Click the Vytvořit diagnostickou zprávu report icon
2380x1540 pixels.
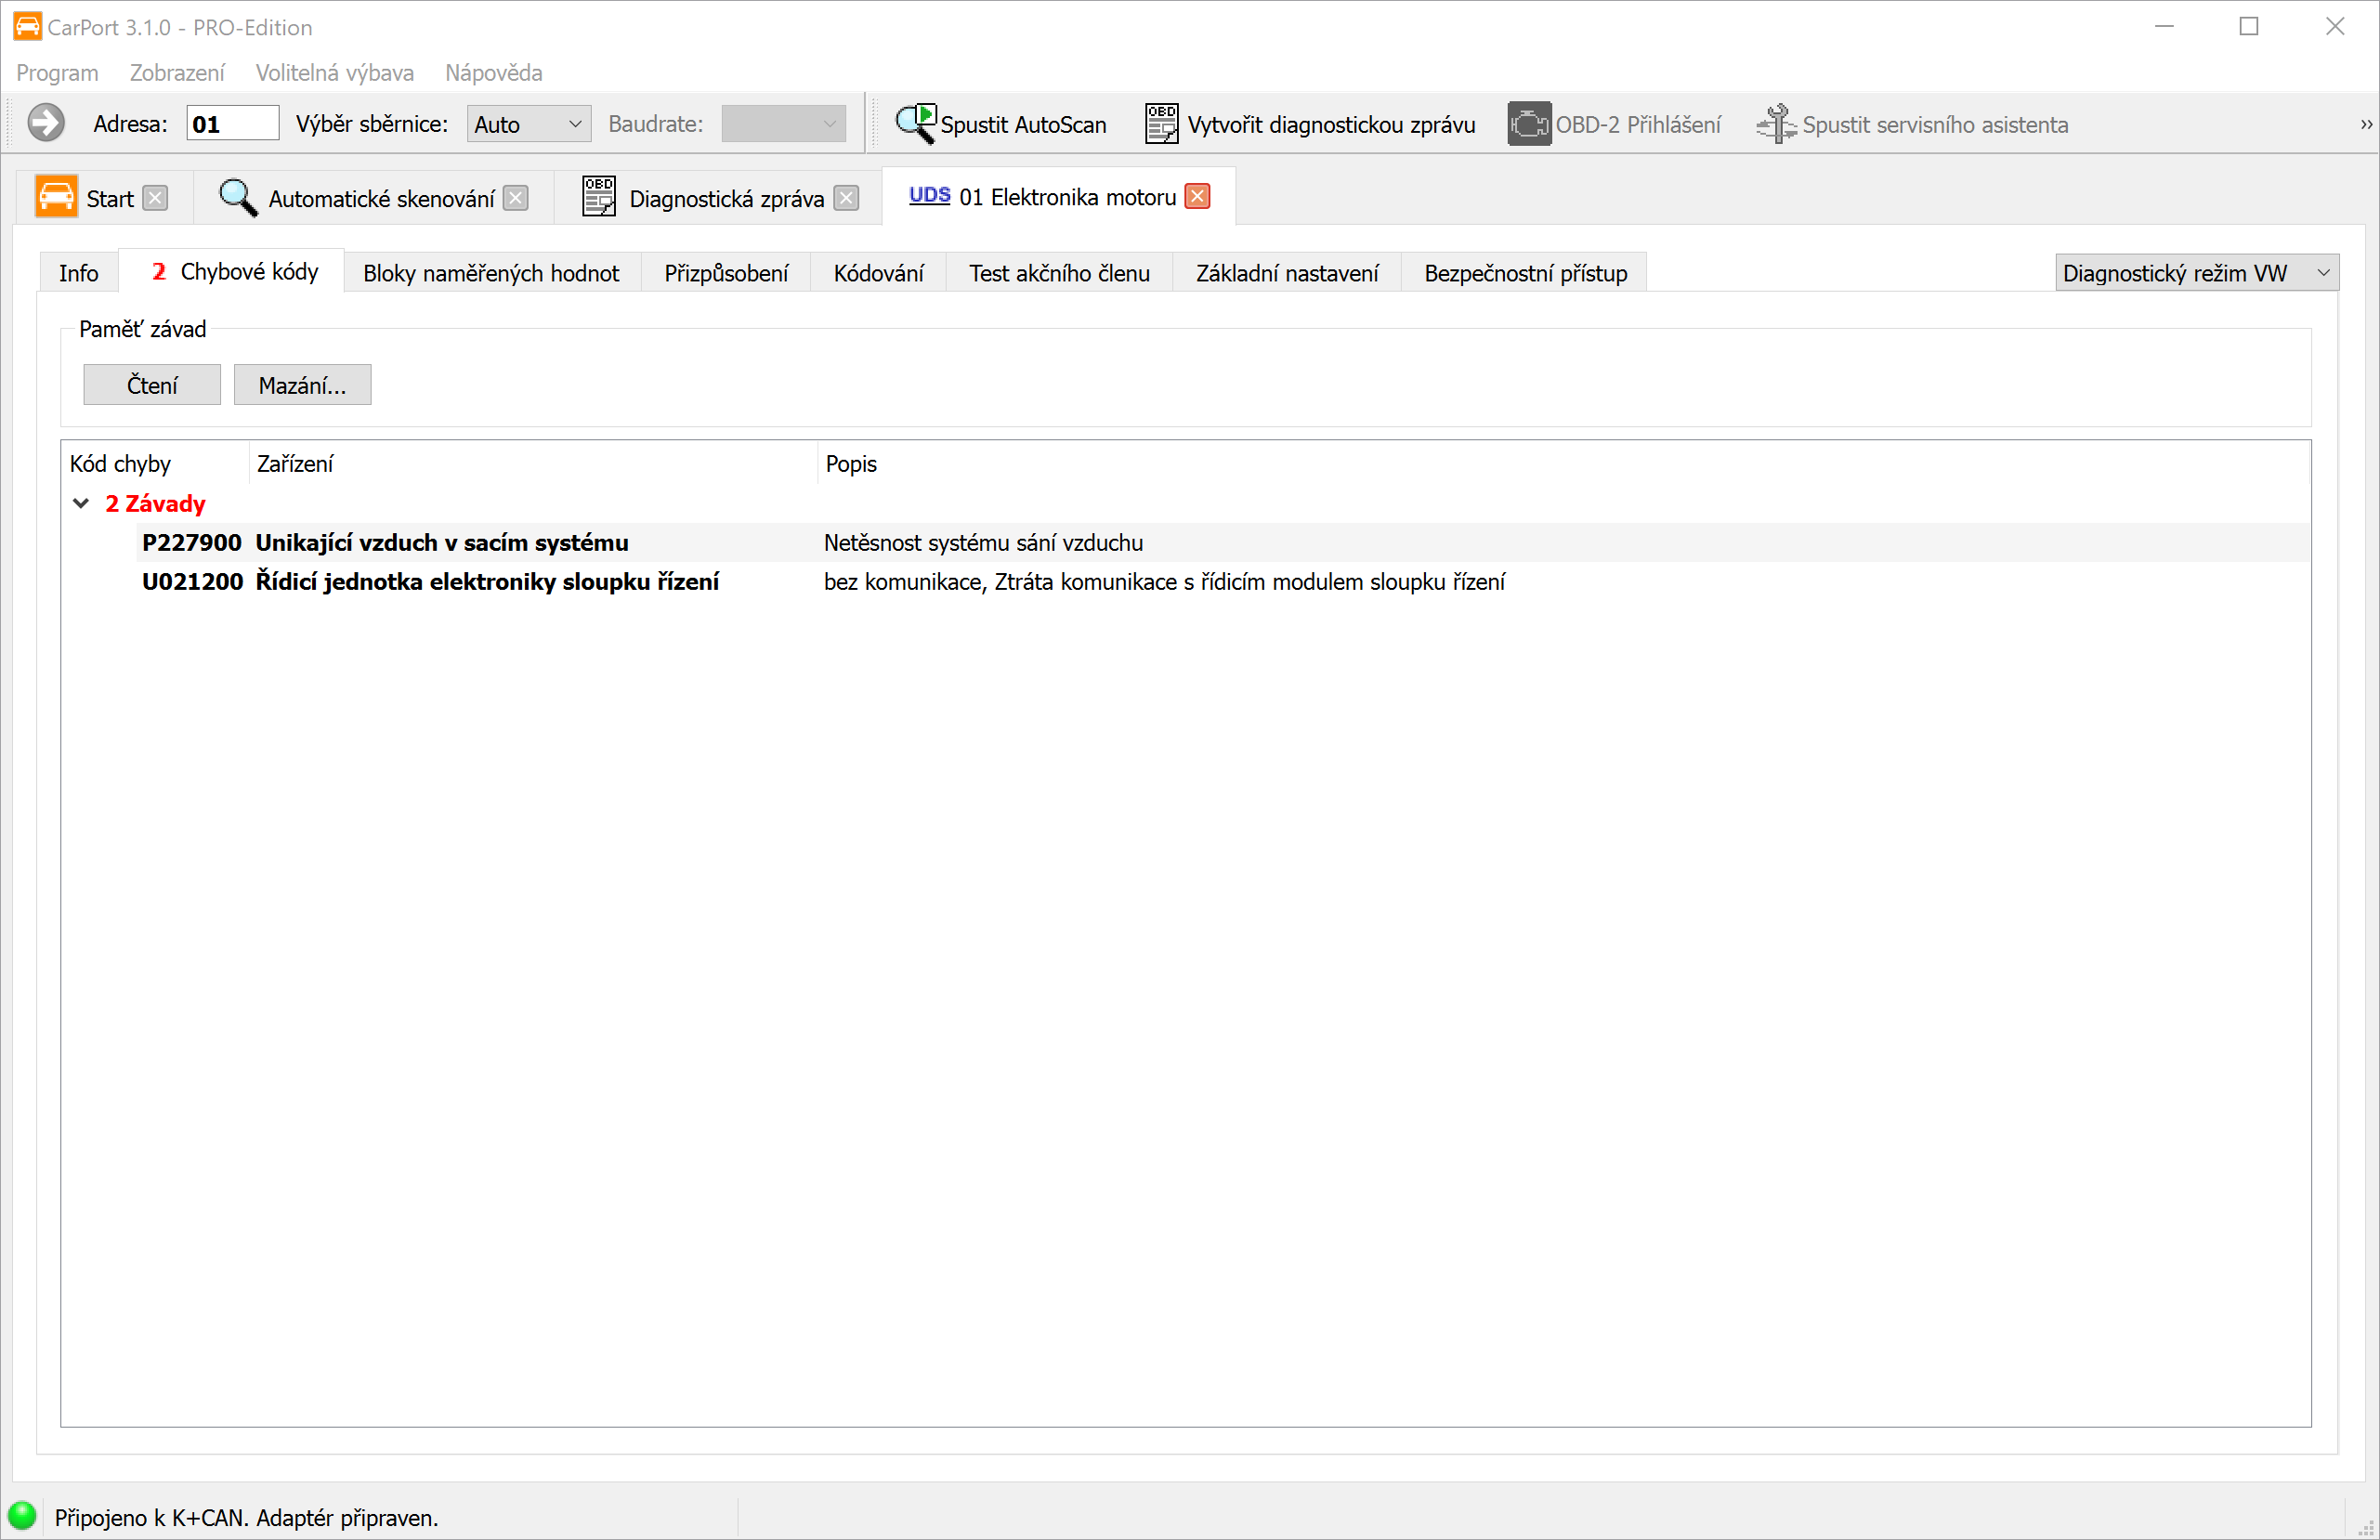pos(1161,124)
